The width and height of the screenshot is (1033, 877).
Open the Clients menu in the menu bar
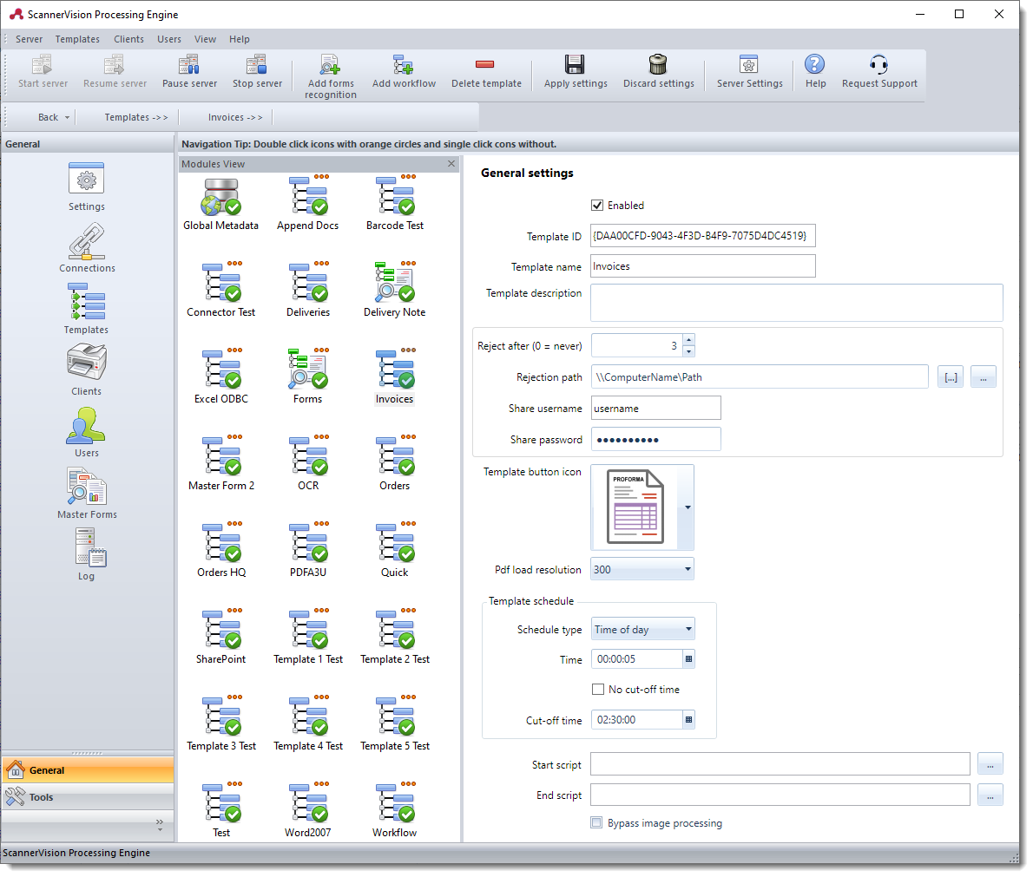128,39
